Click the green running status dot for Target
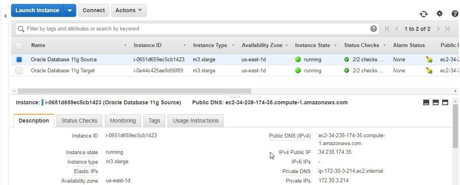The image size is (460, 185). click(298, 71)
